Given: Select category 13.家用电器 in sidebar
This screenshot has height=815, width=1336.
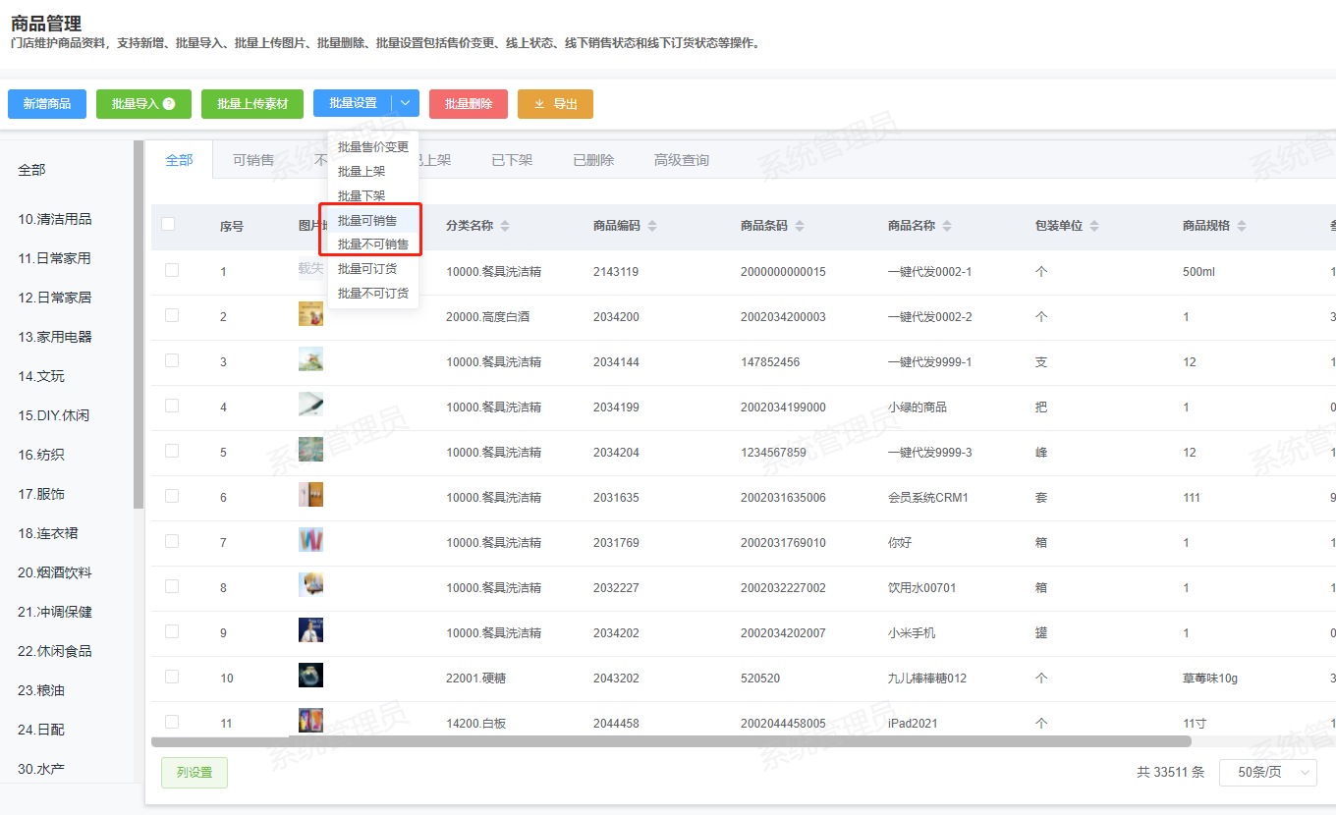Looking at the screenshot, I should point(55,337).
